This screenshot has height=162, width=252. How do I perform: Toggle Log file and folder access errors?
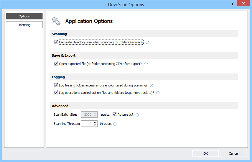(x=56, y=85)
